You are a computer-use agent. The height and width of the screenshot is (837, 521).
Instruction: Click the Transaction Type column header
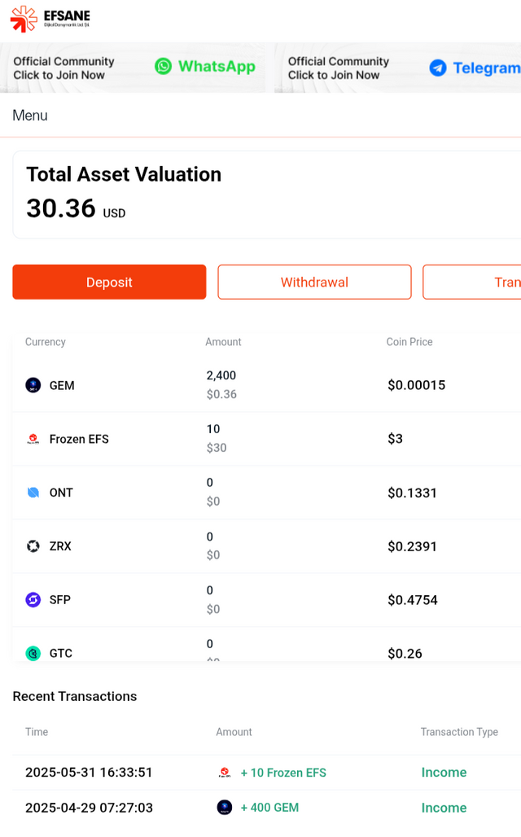click(x=459, y=732)
